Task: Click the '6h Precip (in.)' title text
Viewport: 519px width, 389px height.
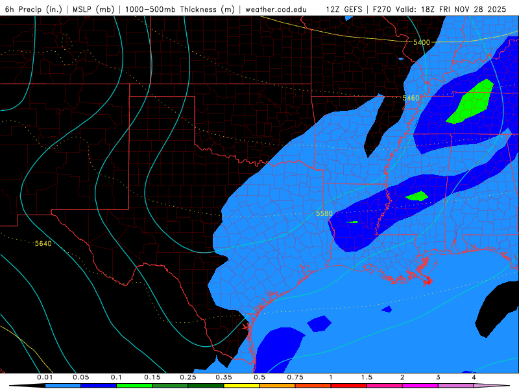Action: [x=34, y=9]
